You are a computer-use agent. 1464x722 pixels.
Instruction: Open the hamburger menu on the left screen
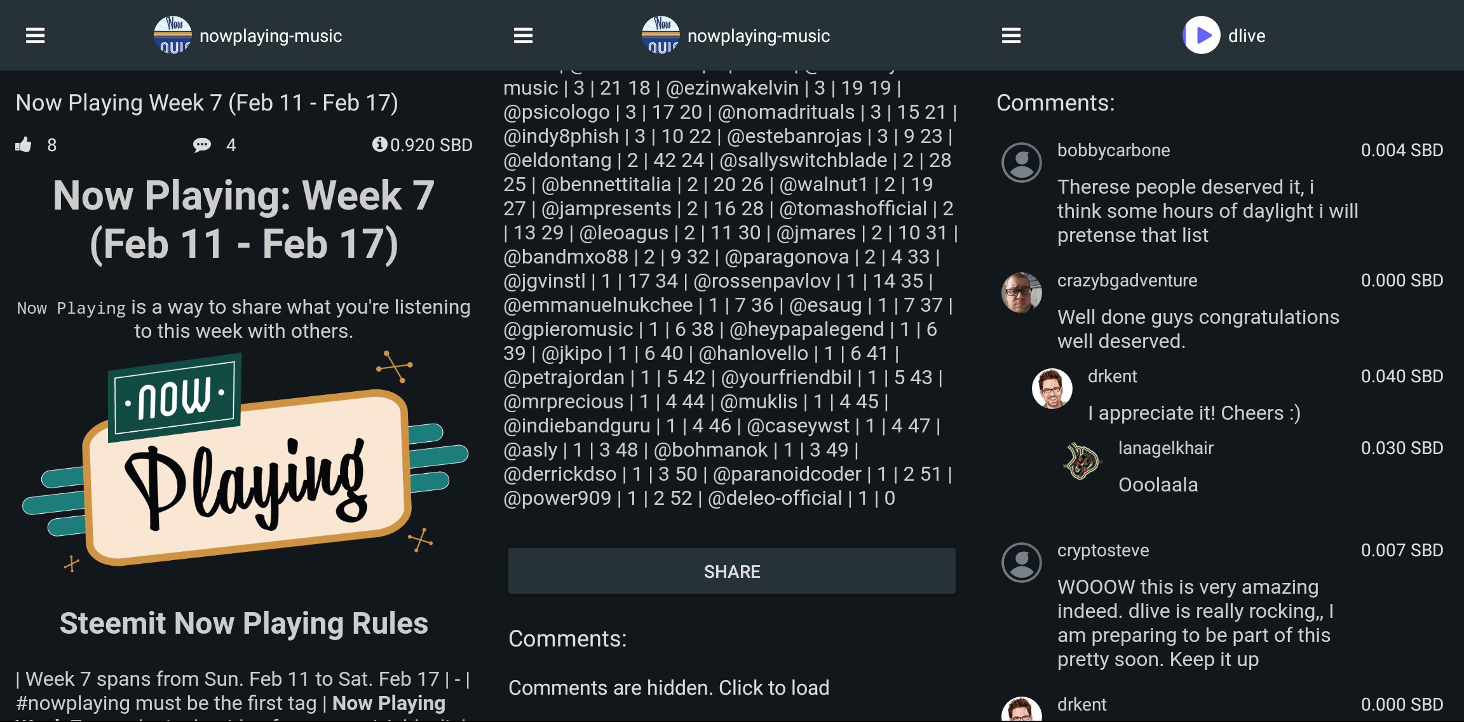coord(35,36)
